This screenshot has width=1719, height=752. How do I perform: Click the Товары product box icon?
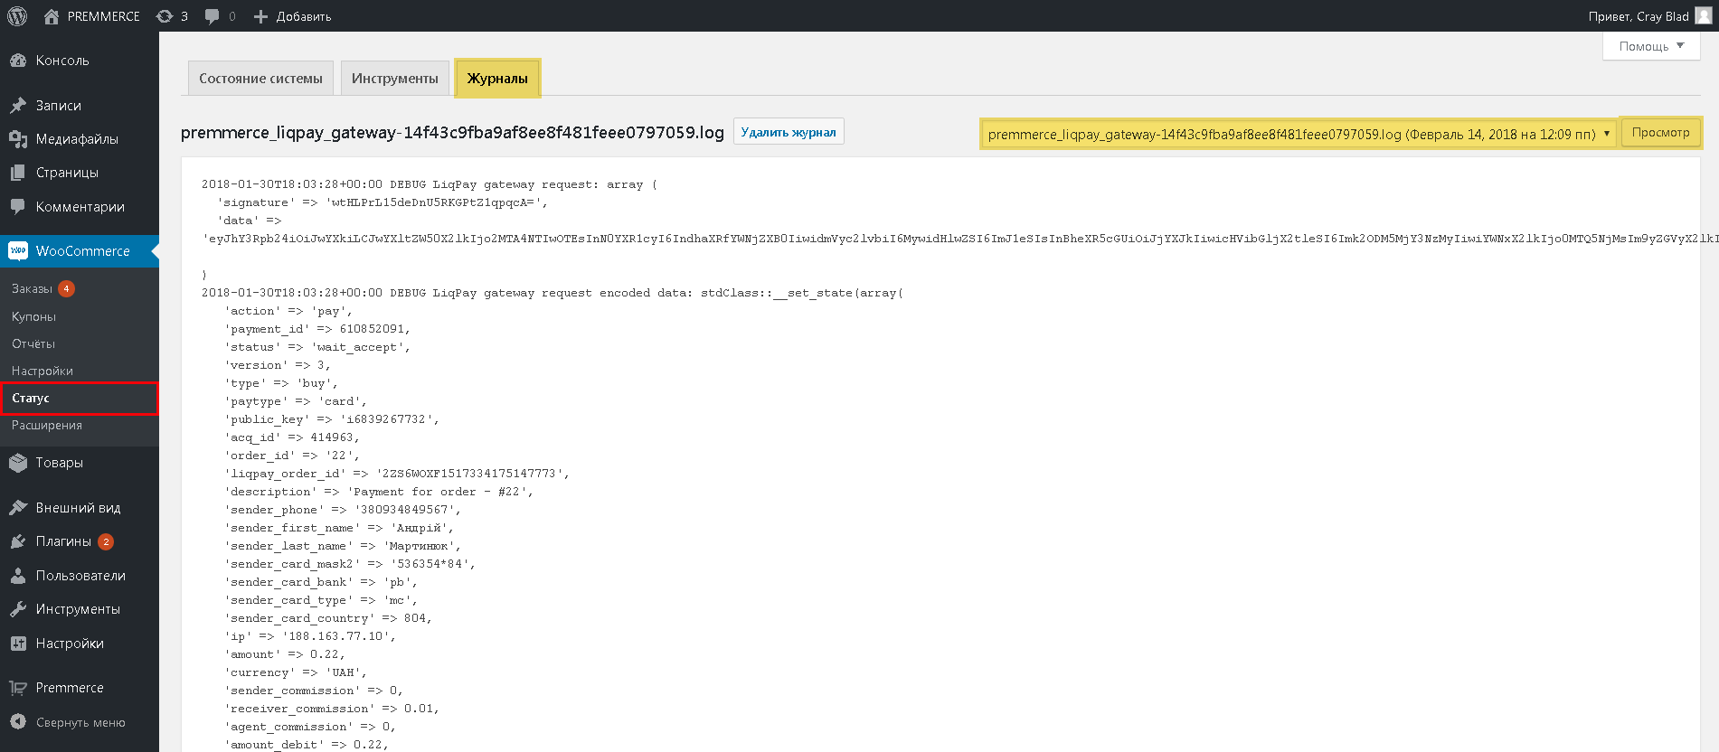pos(18,463)
